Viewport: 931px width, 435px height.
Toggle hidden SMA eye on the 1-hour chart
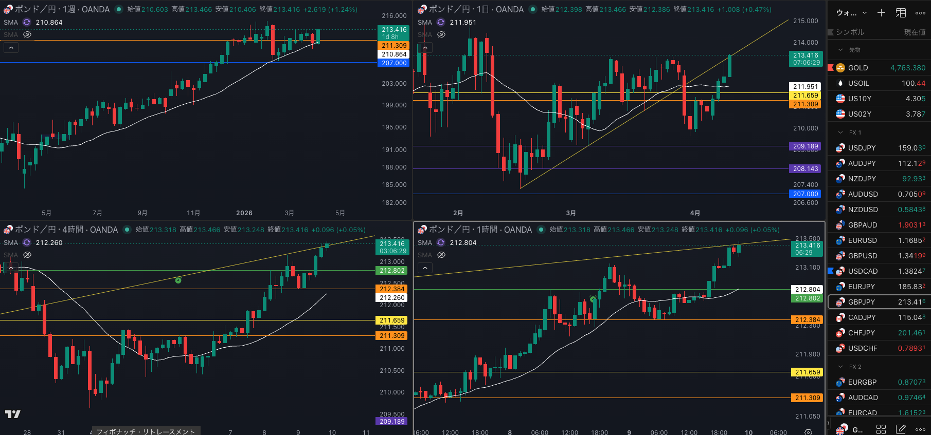pos(441,255)
